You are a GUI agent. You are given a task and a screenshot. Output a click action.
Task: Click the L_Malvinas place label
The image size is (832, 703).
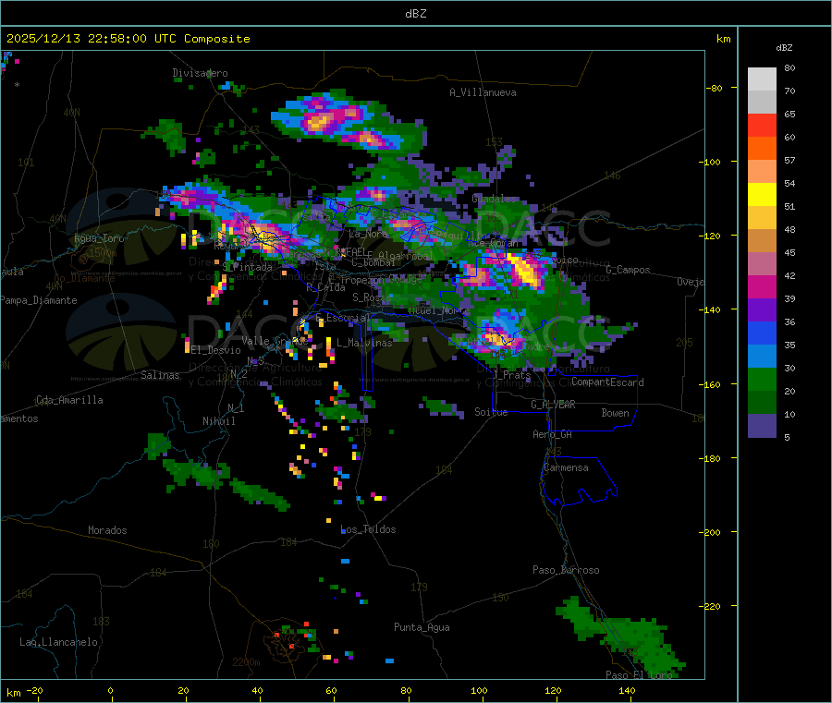pyautogui.click(x=364, y=343)
